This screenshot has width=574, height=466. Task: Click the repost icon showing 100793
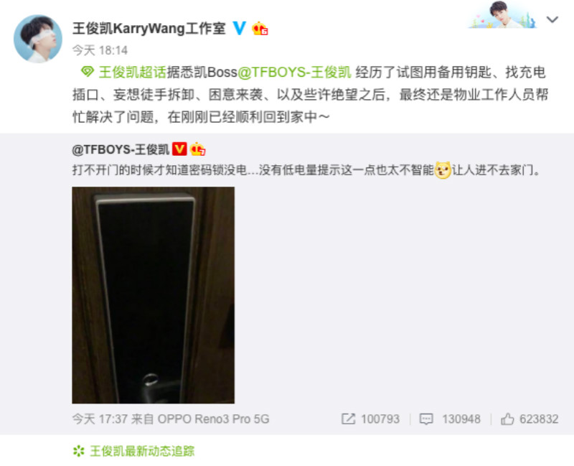pyautogui.click(x=348, y=419)
